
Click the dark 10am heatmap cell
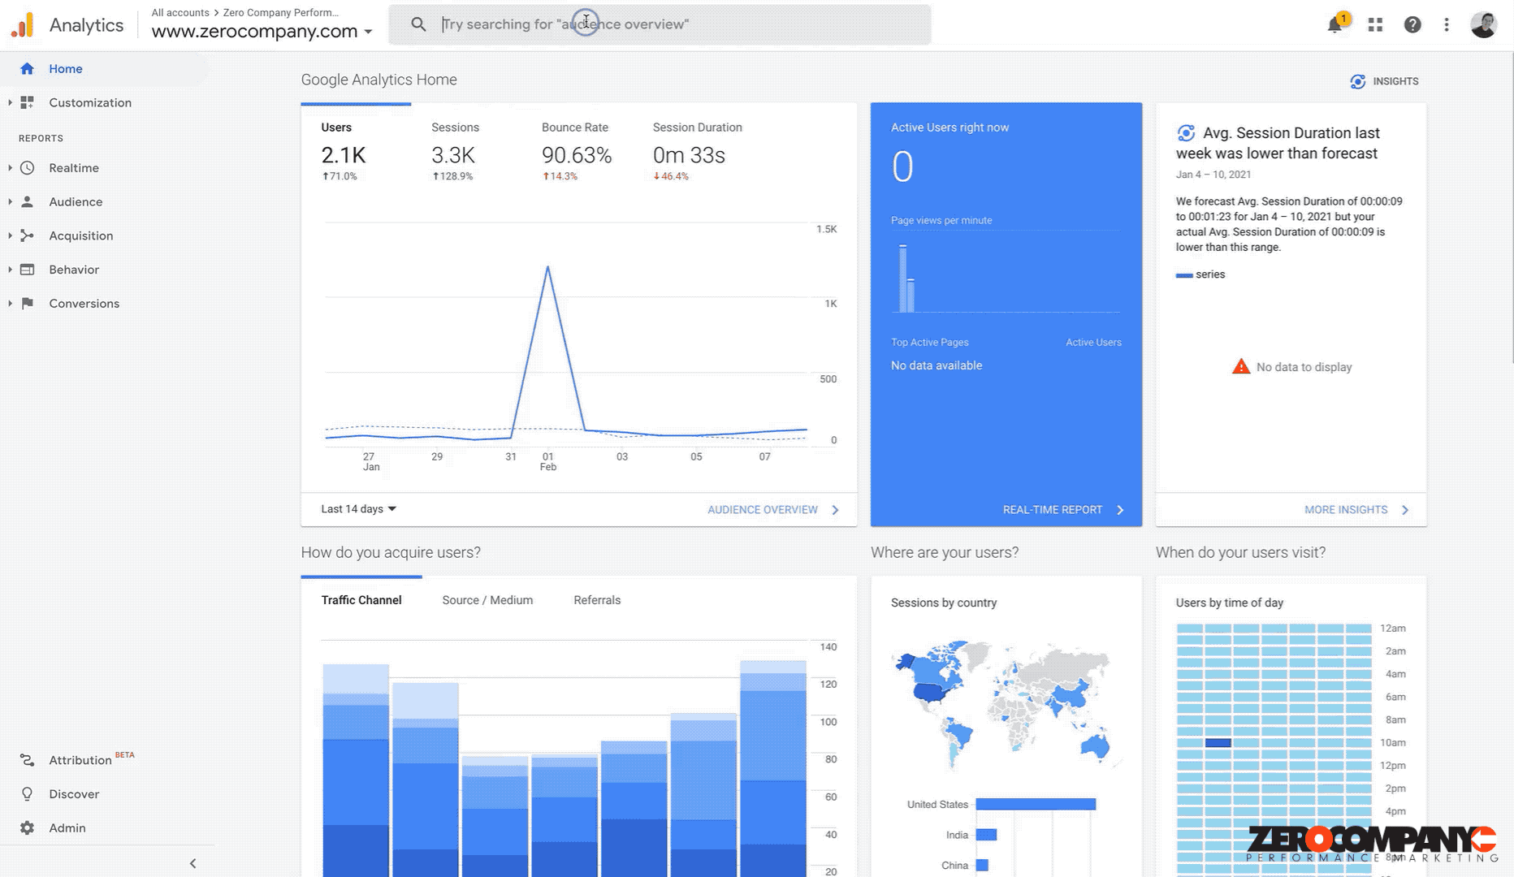1218,742
